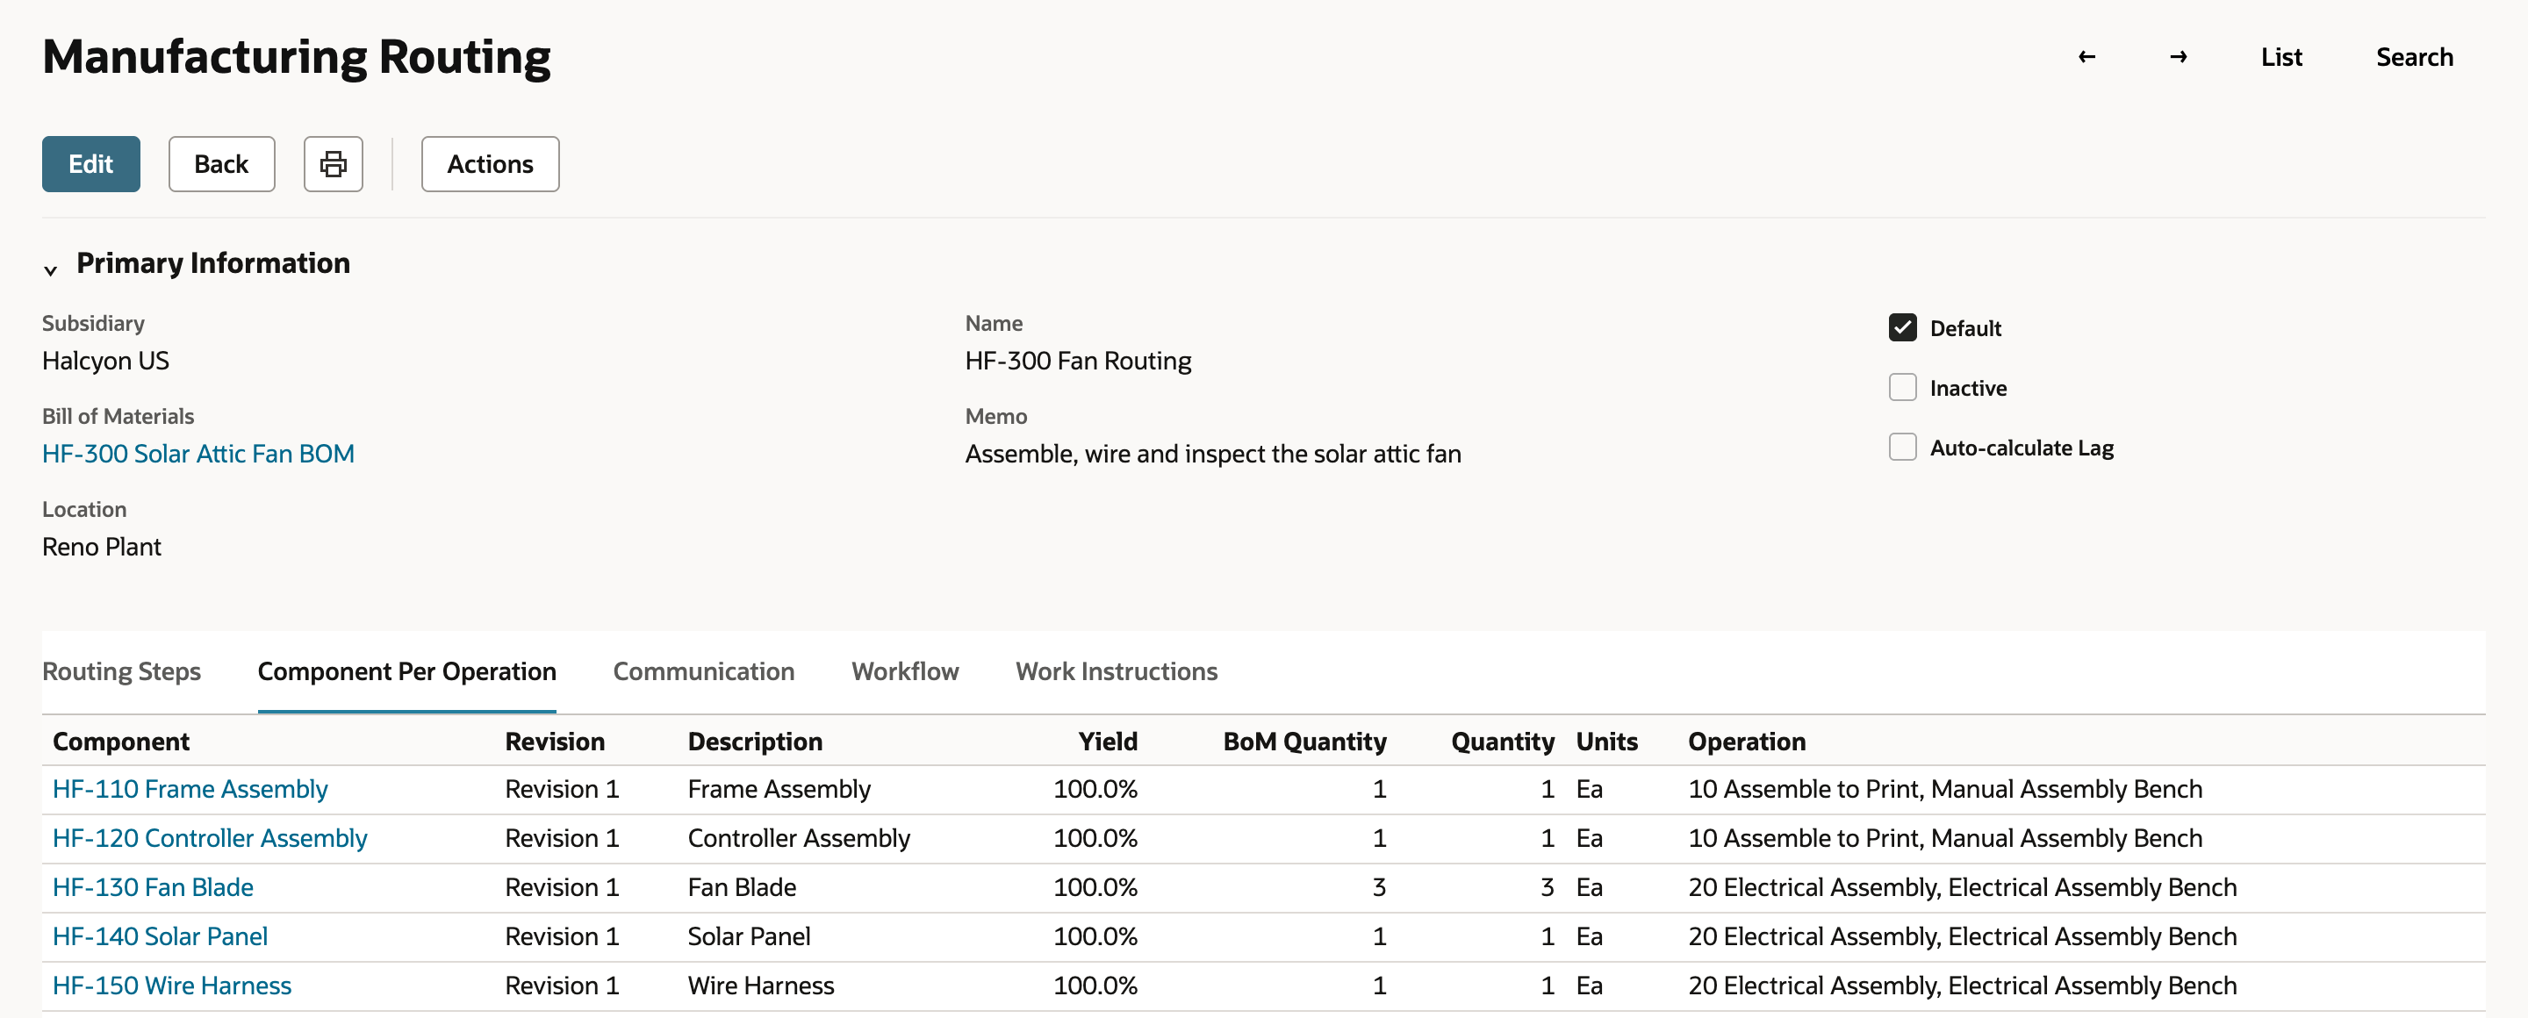Open the HF-110 Frame Assembly component
2528x1018 pixels.
[190, 790]
